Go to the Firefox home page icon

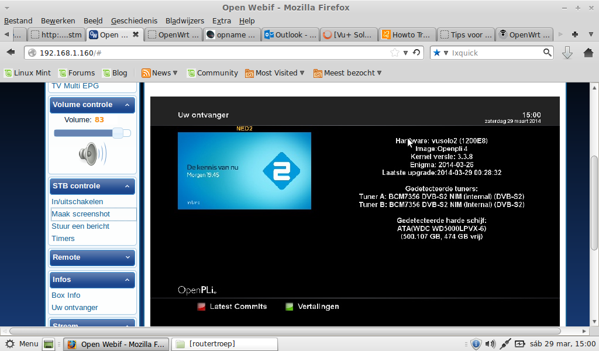point(588,53)
